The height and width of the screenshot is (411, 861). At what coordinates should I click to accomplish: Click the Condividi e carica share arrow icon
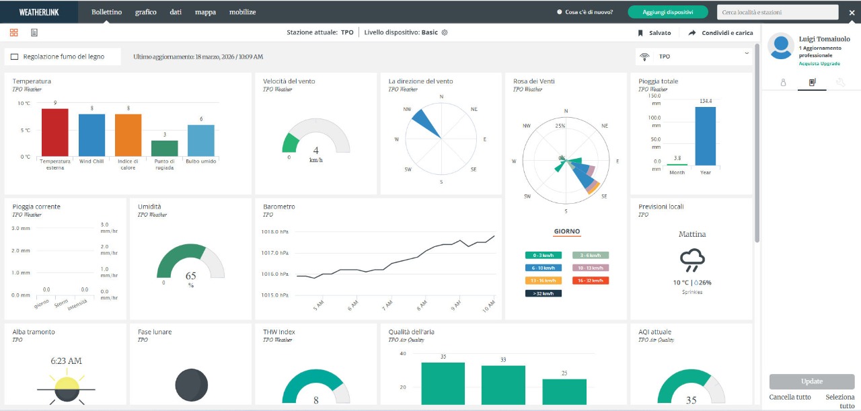click(x=692, y=33)
